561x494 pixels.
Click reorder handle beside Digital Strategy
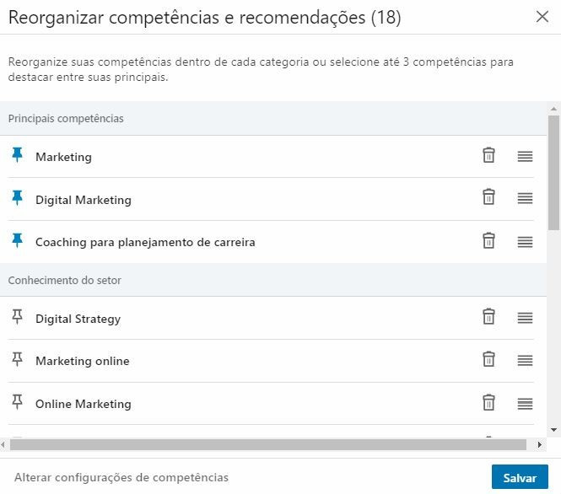(x=525, y=318)
